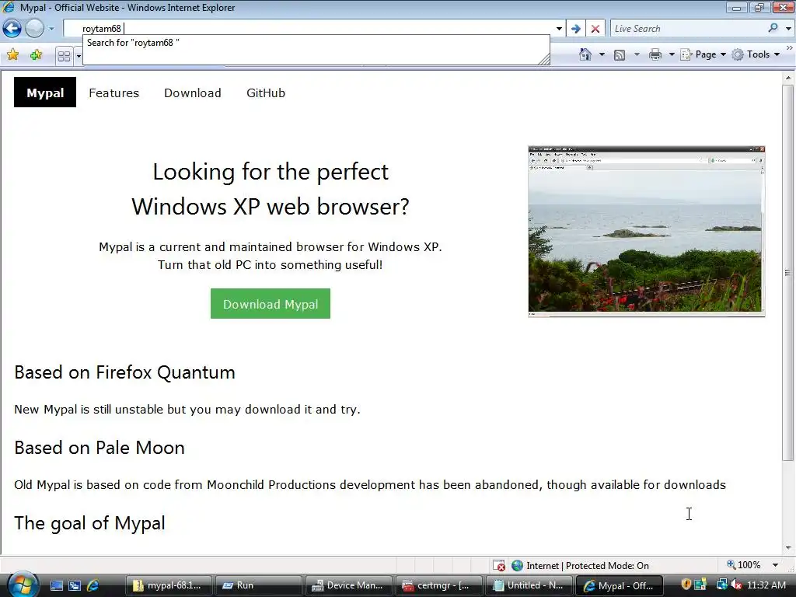Click the green tray icon beside the shield
The width and height of the screenshot is (796, 597).
(x=701, y=585)
